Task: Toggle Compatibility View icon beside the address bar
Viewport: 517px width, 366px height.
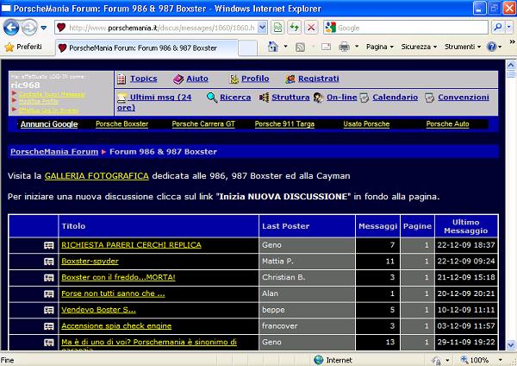Action: point(277,28)
